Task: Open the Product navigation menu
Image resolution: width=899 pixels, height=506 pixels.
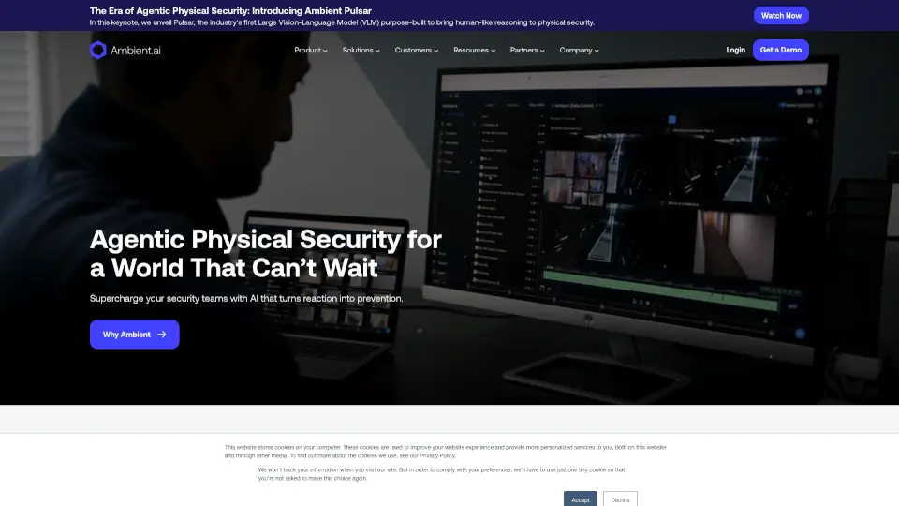Action: tap(310, 50)
